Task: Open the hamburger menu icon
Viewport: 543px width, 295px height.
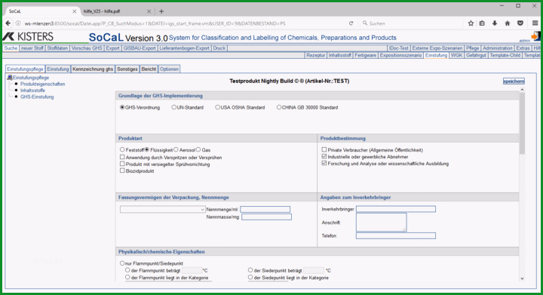Action: [x=535, y=23]
